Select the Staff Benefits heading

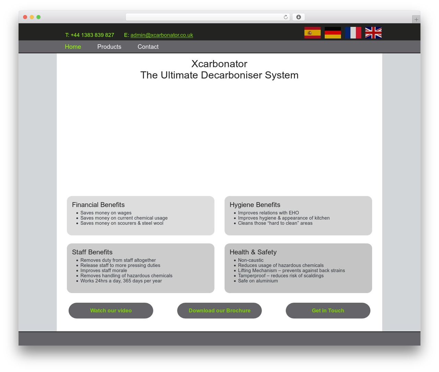pos(92,252)
